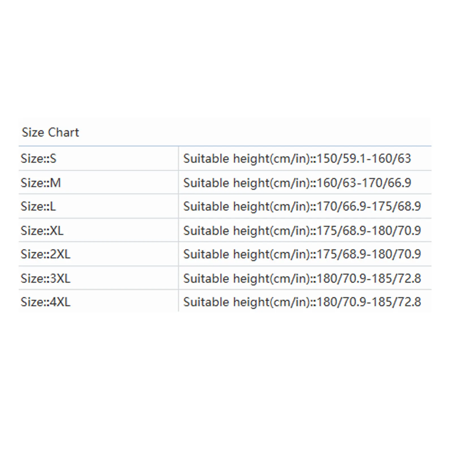Select the 160/63-170/66.9 height range
453x453 pixels.
click(364, 183)
